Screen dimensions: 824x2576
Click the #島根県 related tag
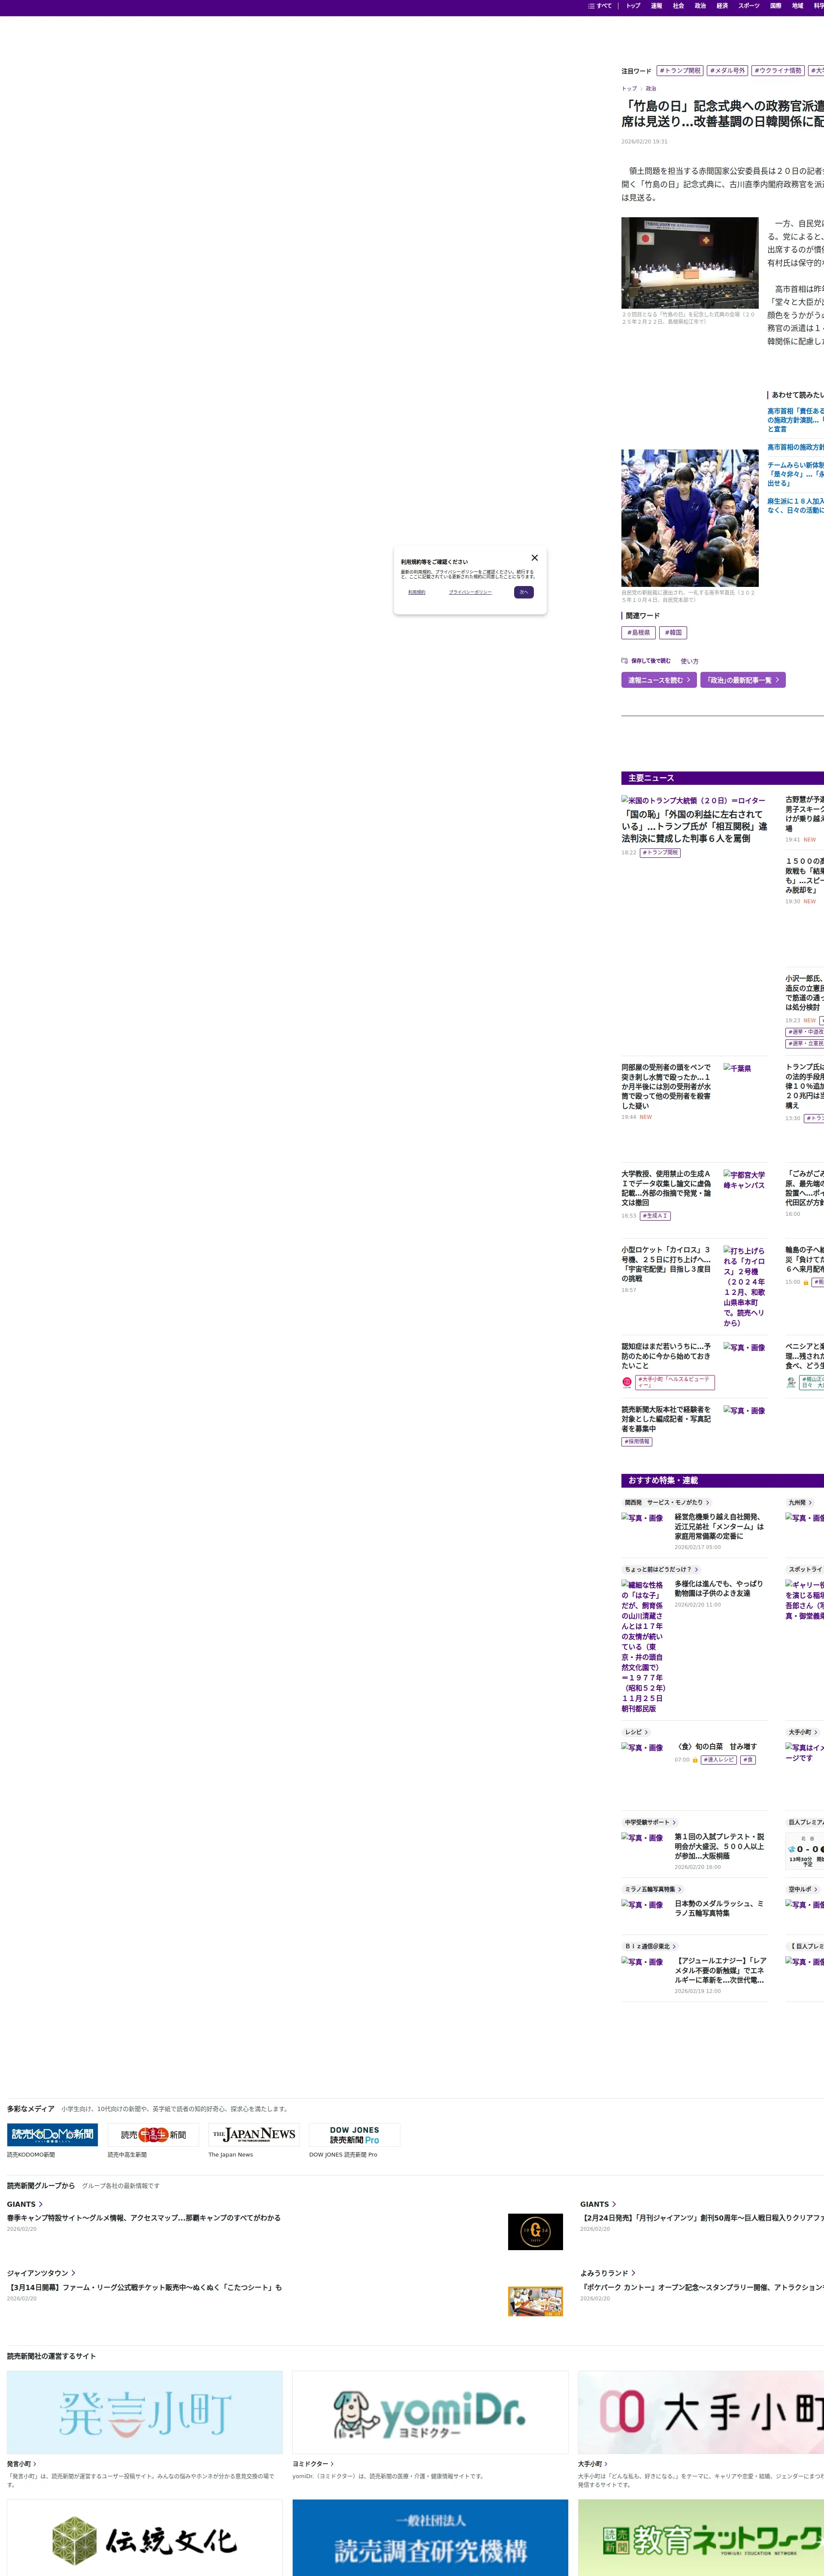638,632
